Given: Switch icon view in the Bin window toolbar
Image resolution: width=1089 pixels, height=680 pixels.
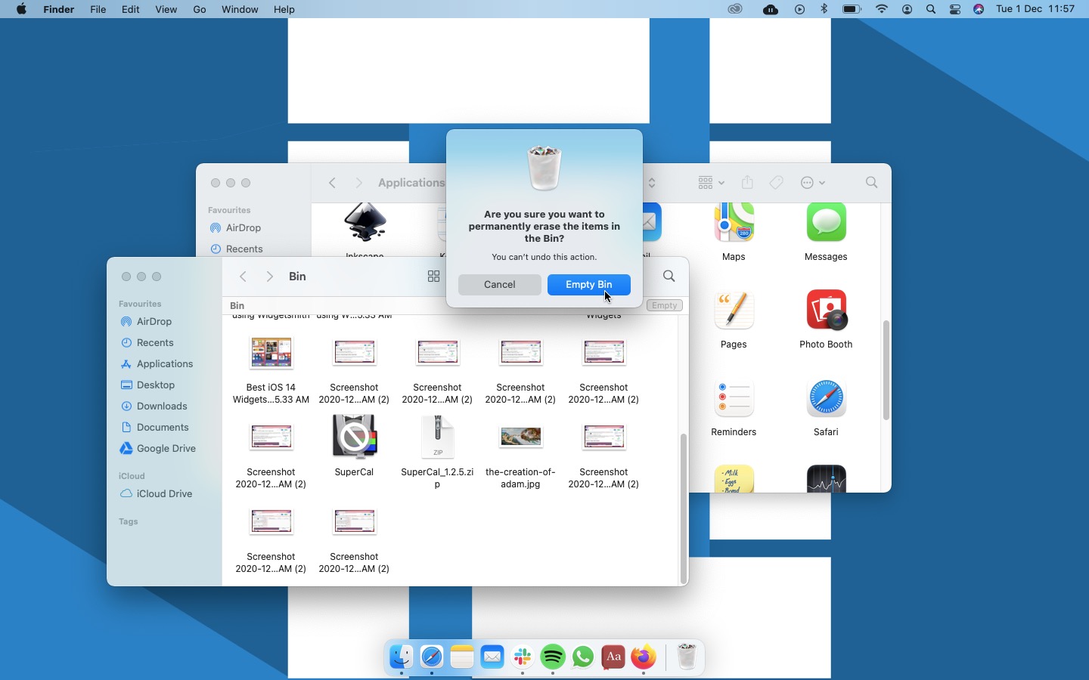Looking at the screenshot, I should (x=433, y=277).
